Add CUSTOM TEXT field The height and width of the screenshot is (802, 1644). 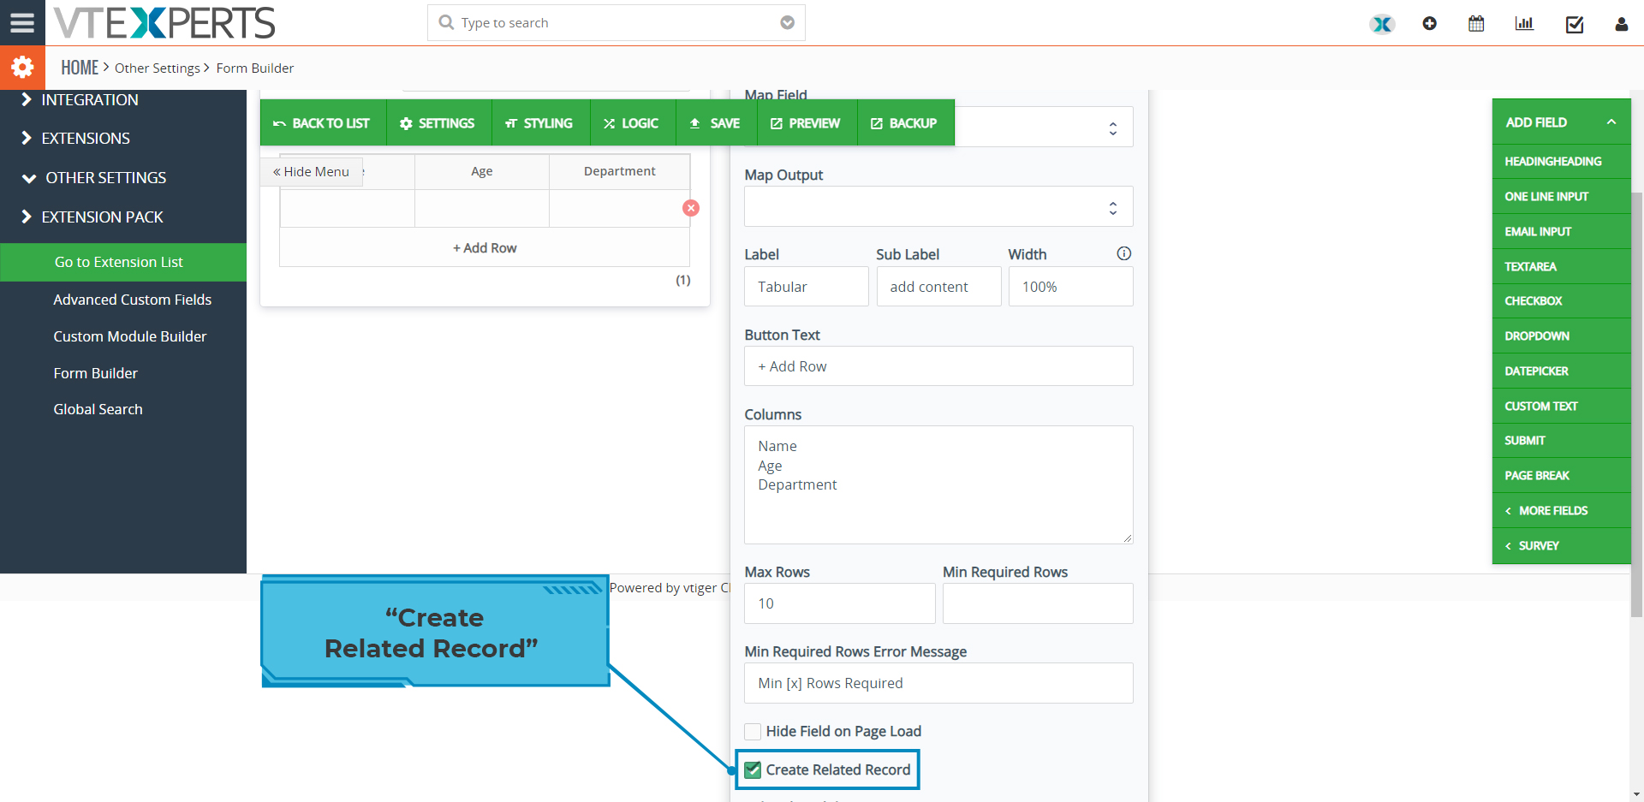tap(1562, 407)
